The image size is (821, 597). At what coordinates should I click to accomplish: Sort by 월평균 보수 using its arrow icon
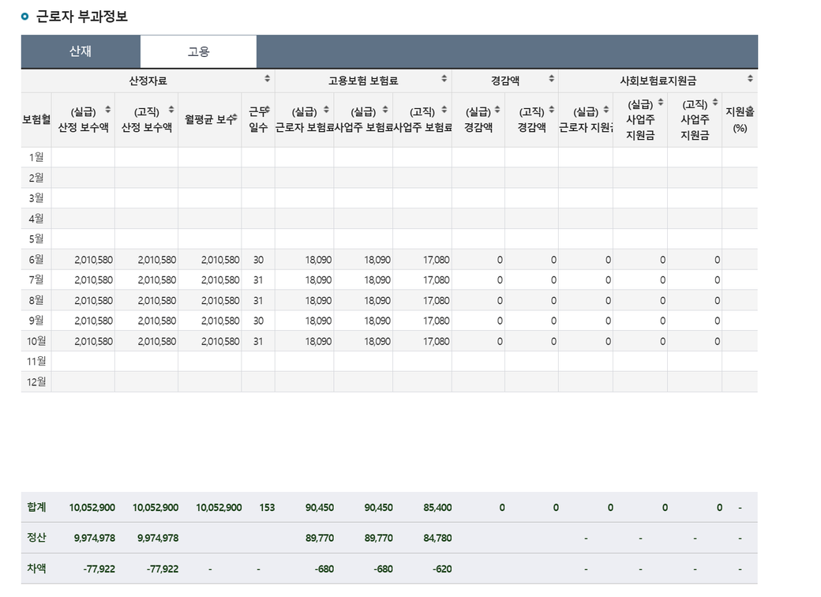click(237, 118)
